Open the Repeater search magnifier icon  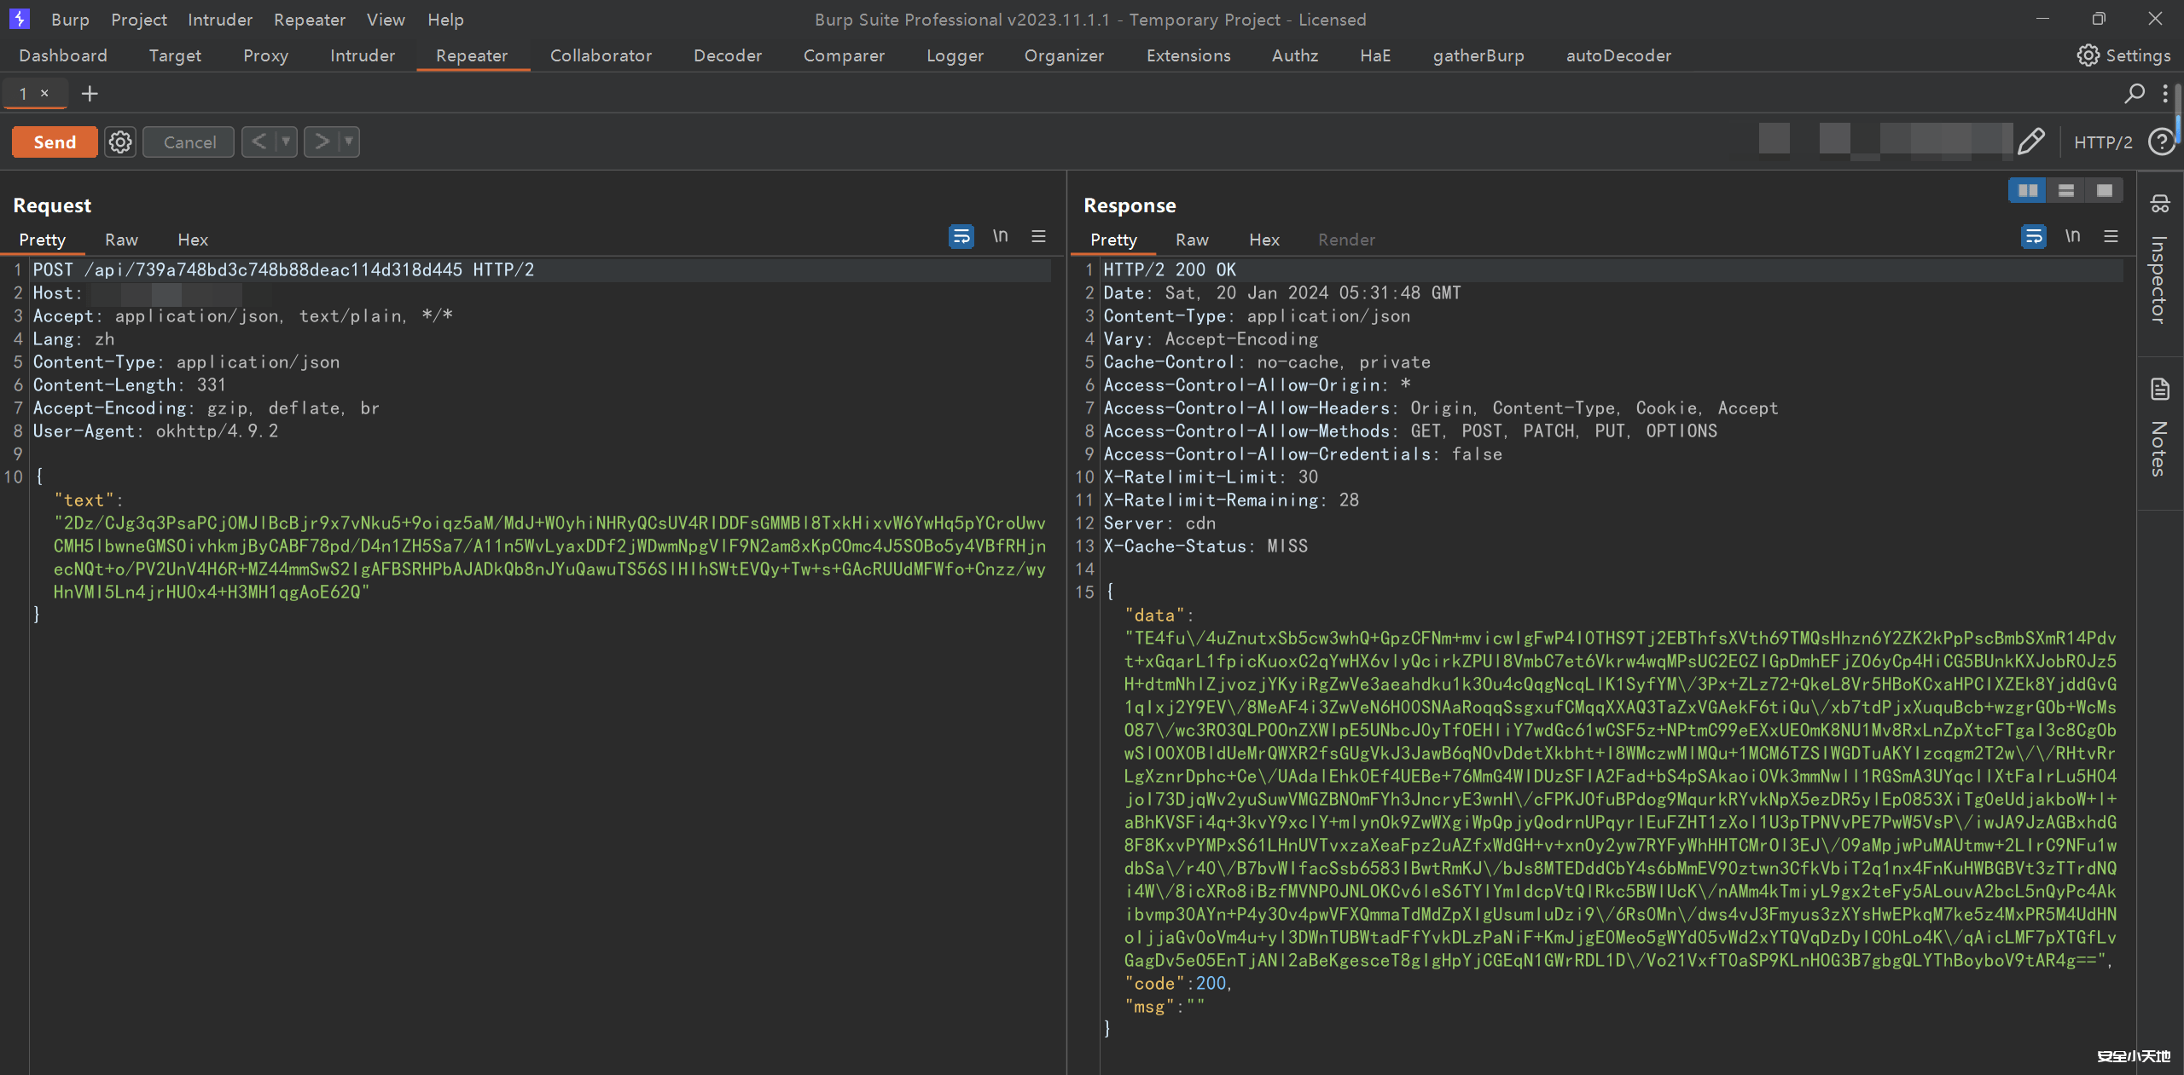click(2134, 94)
